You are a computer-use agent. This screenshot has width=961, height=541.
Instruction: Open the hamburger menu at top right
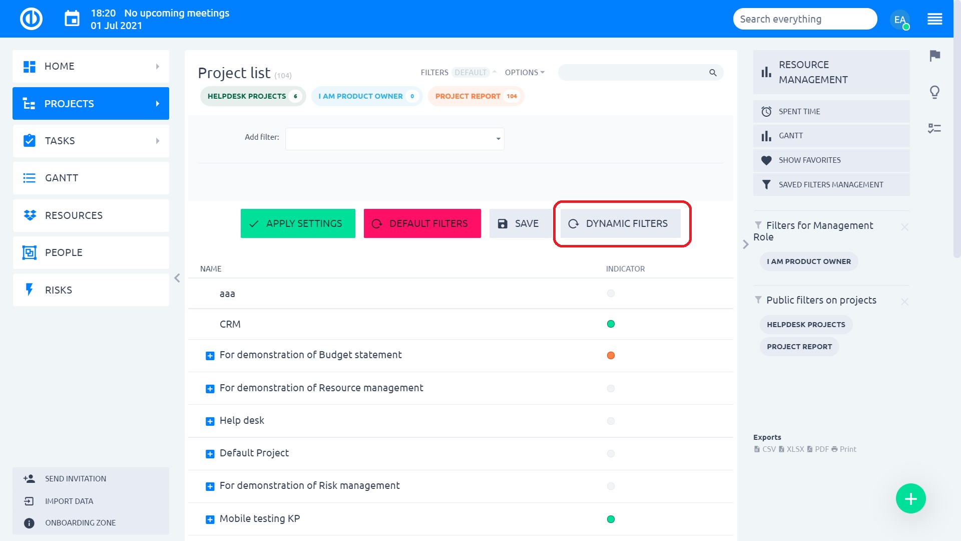coord(934,20)
